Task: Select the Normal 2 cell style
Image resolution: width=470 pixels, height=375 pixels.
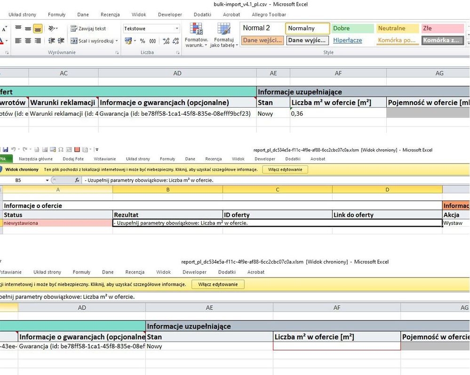Action: click(x=262, y=28)
